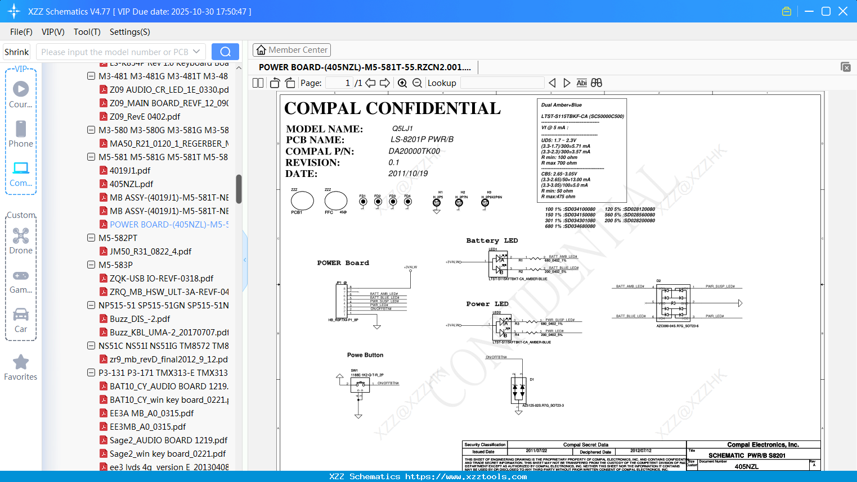Click the Lookup text field
Viewport: 857px width, 482px height.
coord(502,83)
